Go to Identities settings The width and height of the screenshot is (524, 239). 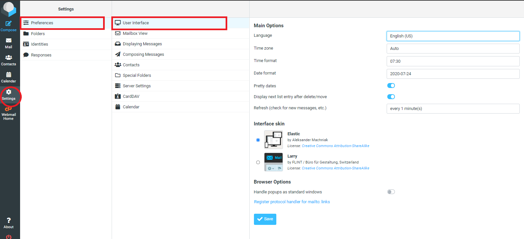click(40, 44)
